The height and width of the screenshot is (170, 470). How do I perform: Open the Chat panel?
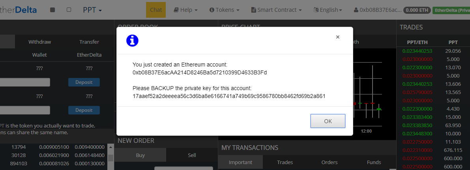click(156, 10)
